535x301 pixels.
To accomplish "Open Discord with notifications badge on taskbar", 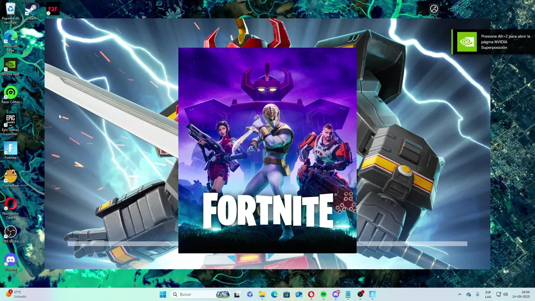I will (x=336, y=294).
